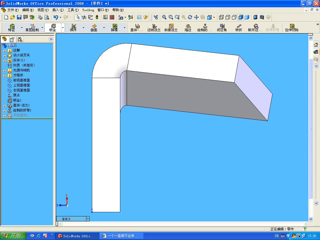Select 钣金1 in the feature tree
Image resolution: width=320 pixels, height=240 pixels.
pos(17,100)
